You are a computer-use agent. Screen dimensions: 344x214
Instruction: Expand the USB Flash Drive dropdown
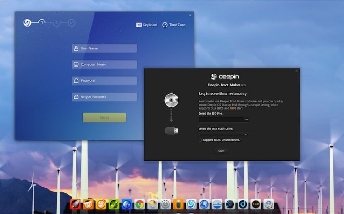(246, 134)
